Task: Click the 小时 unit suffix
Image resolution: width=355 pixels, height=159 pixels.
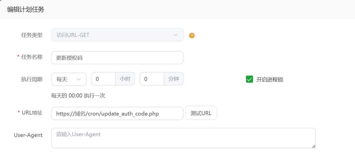Action: tap(125, 79)
